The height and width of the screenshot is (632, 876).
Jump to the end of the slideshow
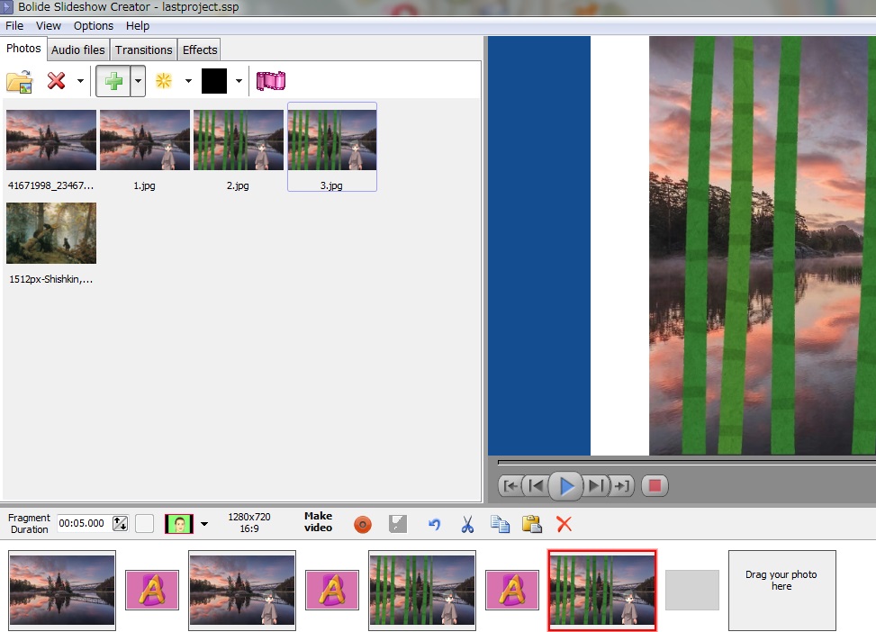[622, 485]
